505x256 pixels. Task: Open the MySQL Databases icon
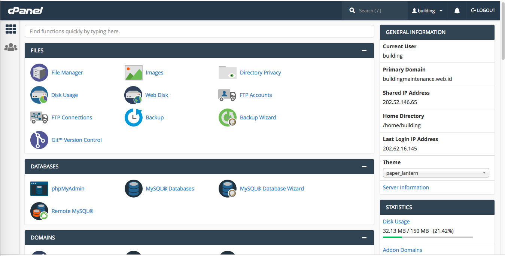coord(134,189)
